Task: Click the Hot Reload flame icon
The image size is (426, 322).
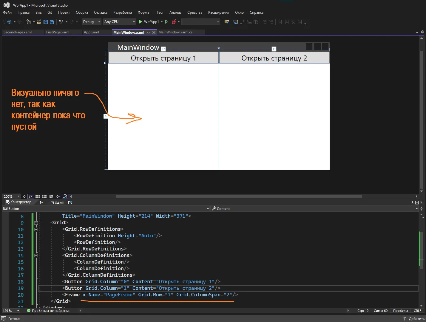Action: tap(174, 22)
